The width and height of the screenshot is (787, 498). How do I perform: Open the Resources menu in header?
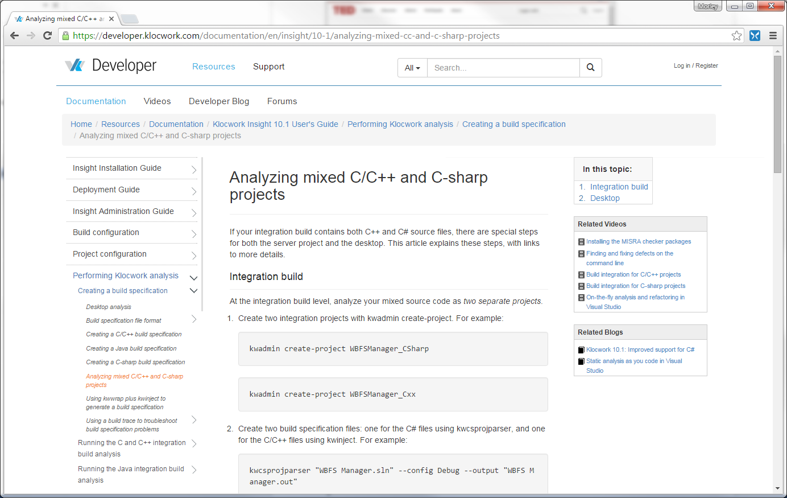[213, 67]
